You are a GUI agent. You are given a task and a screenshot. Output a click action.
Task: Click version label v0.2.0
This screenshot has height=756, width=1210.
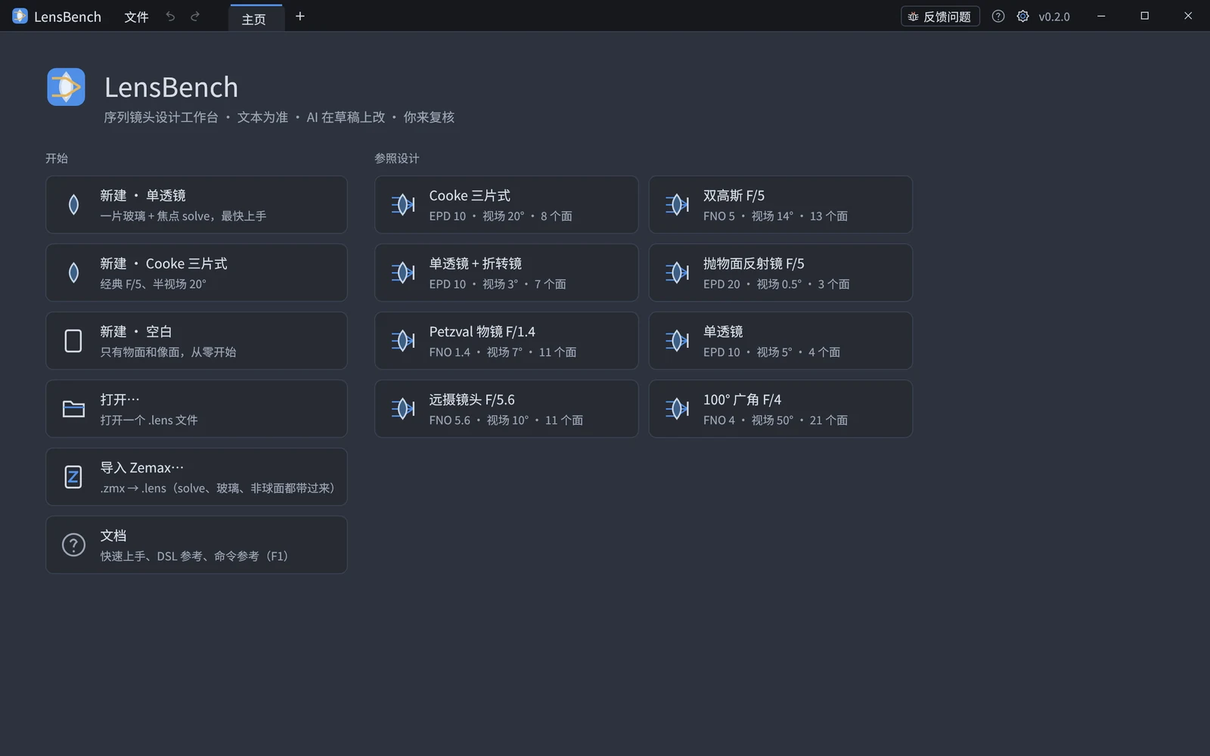point(1054,17)
